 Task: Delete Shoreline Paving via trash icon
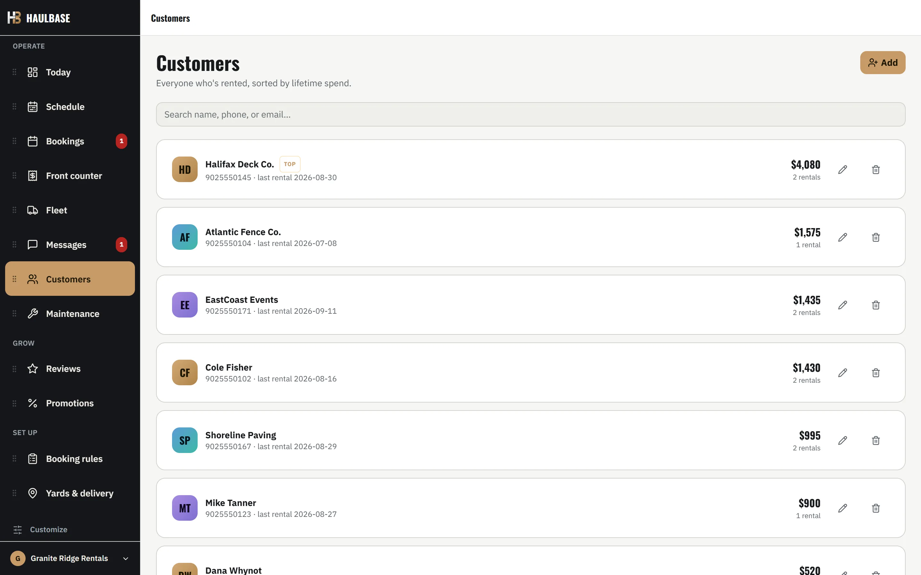[876, 441]
